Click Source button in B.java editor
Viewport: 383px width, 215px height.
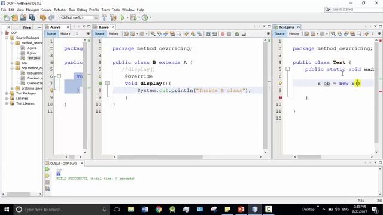(x=99, y=34)
